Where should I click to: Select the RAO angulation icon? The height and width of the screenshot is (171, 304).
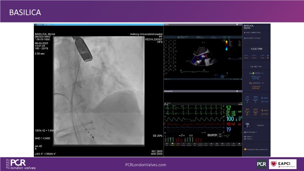click(x=247, y=110)
